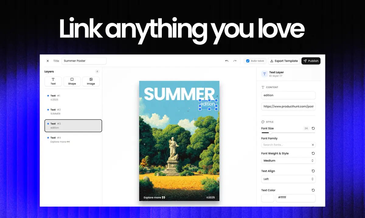Click the Undo arrow in the toolbar
This screenshot has height=218, width=365.
(x=227, y=61)
